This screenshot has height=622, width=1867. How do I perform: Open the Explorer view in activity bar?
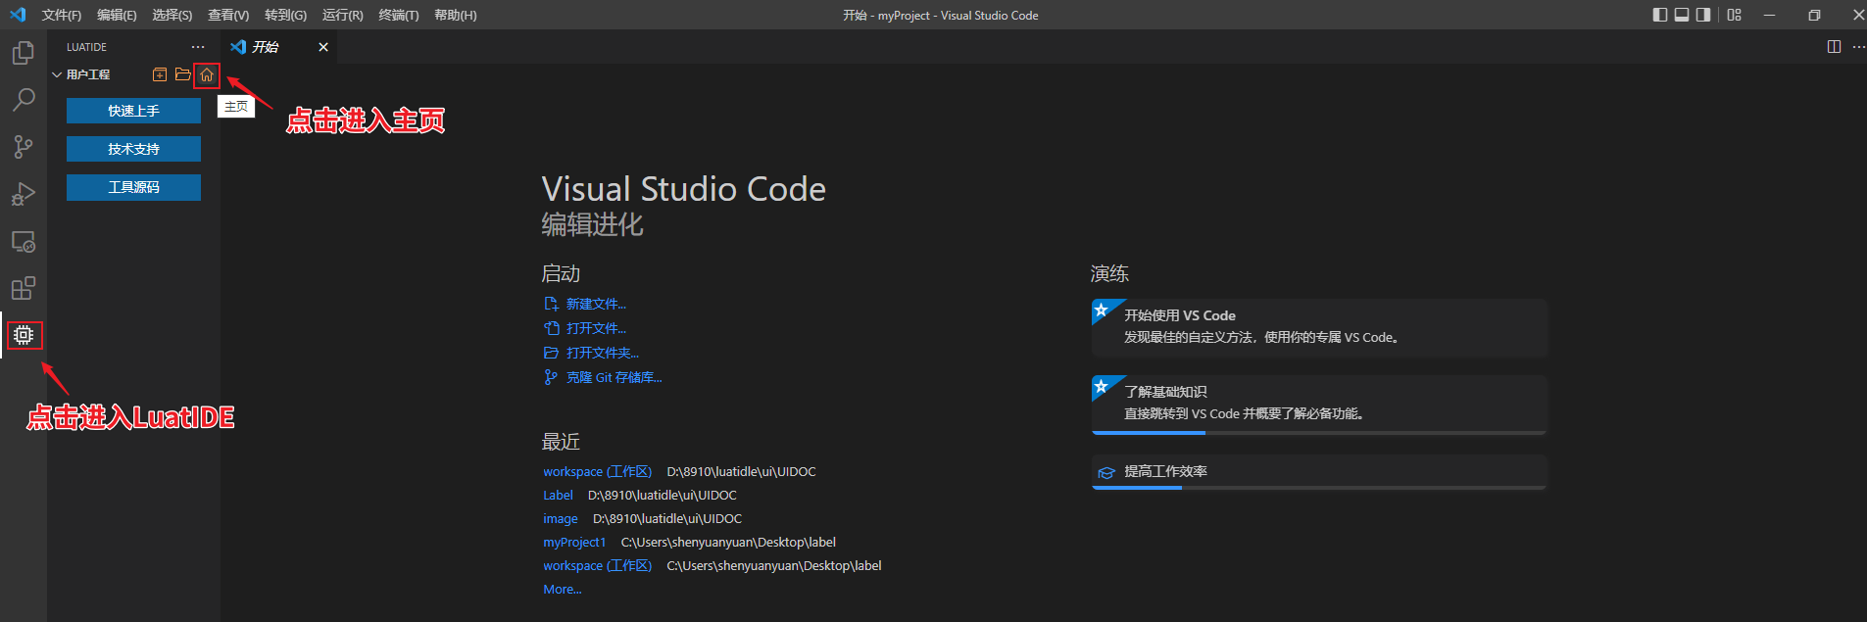(x=23, y=53)
